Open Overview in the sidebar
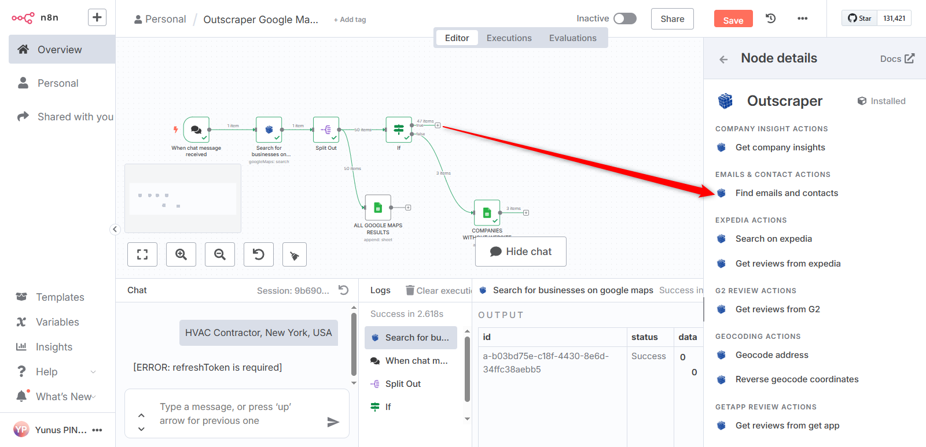Screen dimensions: 926x447 point(62,49)
